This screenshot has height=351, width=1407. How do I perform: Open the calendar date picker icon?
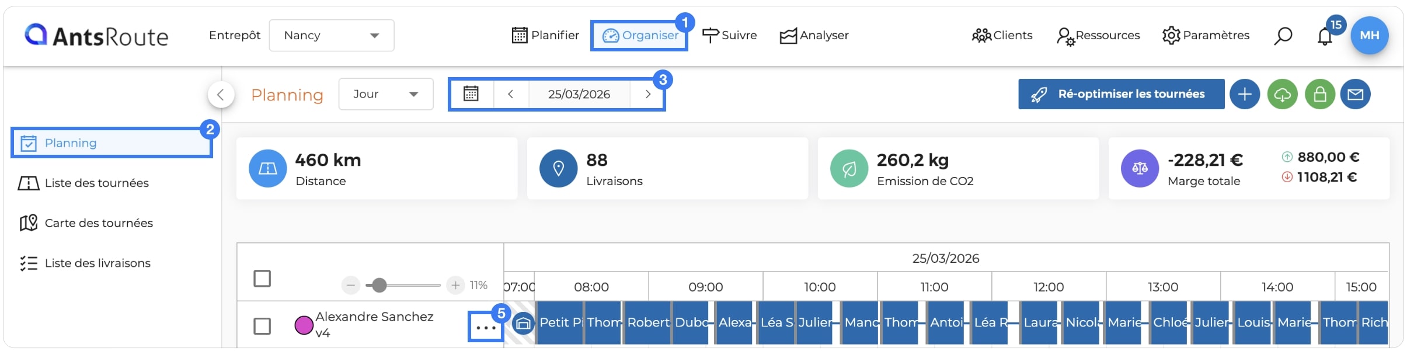(471, 94)
